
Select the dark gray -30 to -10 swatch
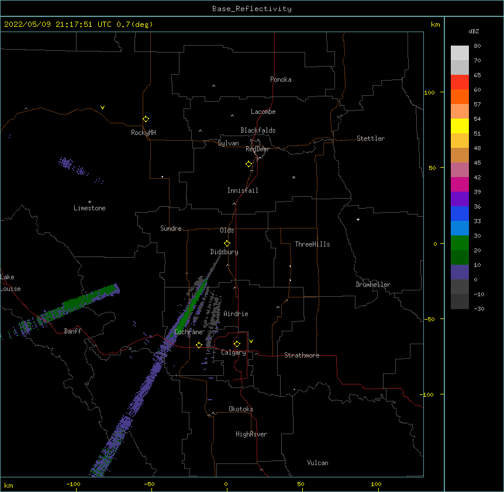[x=460, y=302]
